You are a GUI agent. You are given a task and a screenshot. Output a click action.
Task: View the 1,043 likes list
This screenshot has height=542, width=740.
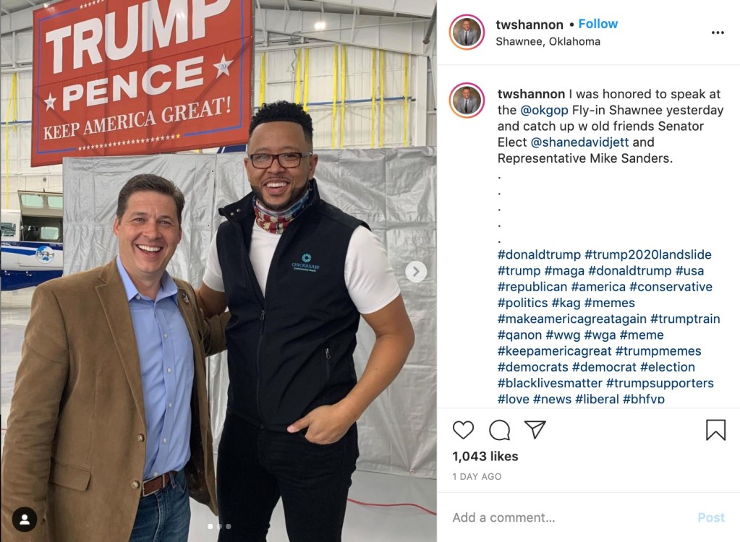point(485,456)
